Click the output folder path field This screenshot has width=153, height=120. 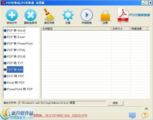(62, 103)
